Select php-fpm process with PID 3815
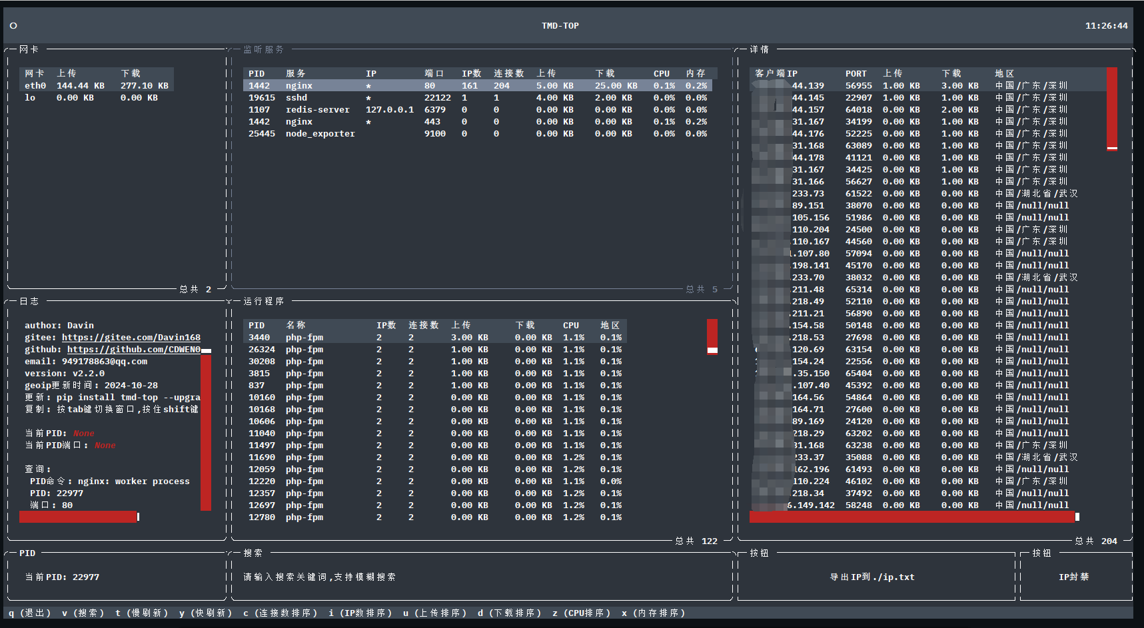Viewport: 1144px width, 628px height. tap(435, 374)
